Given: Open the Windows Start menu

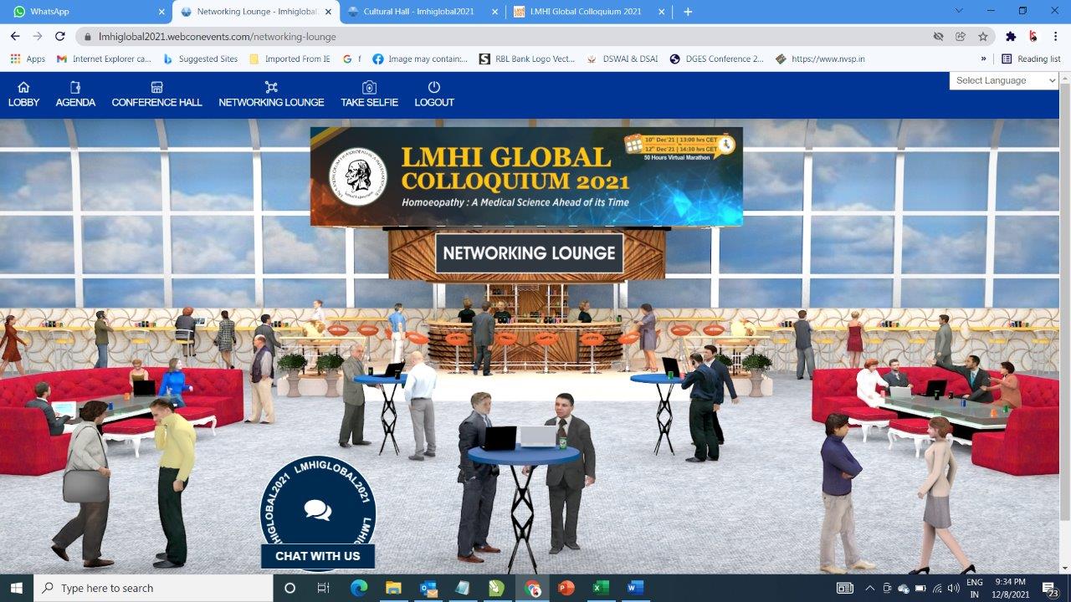Looking at the screenshot, I should click(x=17, y=588).
